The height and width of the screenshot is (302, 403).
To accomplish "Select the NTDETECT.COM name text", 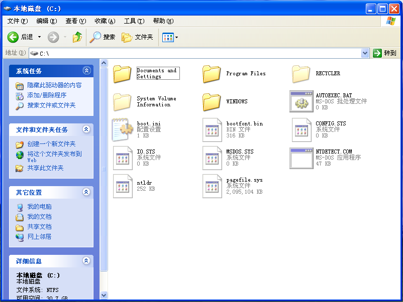I will point(334,152).
